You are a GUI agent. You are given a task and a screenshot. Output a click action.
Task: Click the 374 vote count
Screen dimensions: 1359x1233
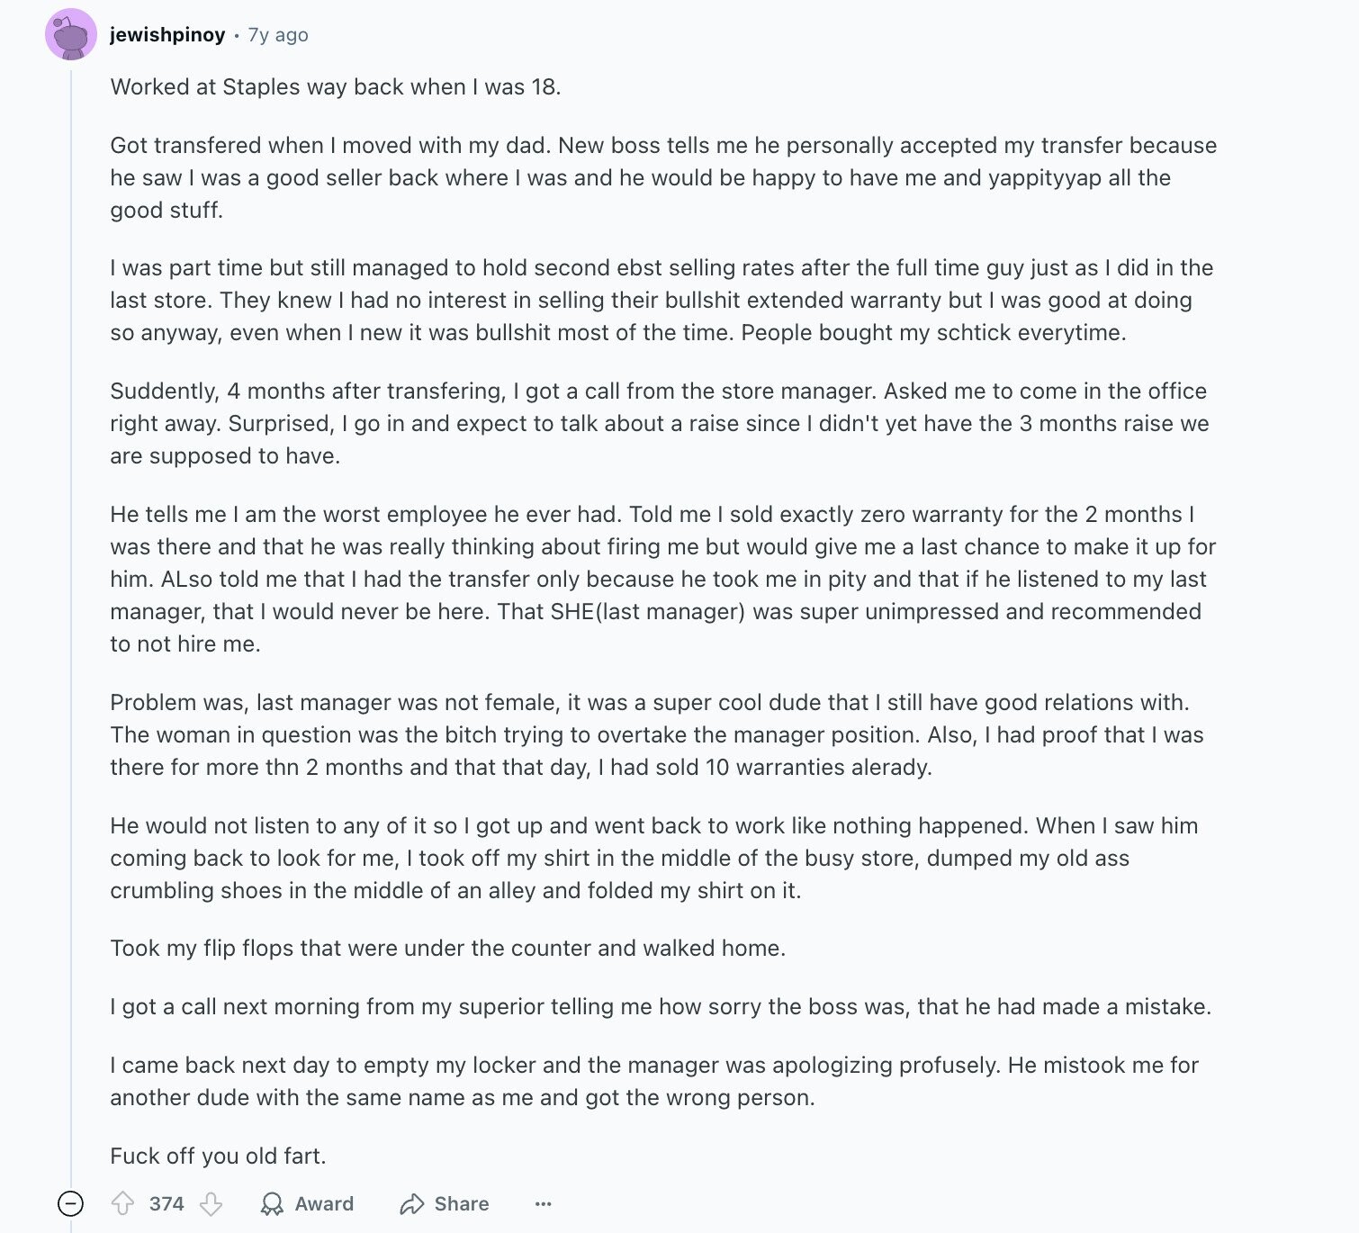166,1203
